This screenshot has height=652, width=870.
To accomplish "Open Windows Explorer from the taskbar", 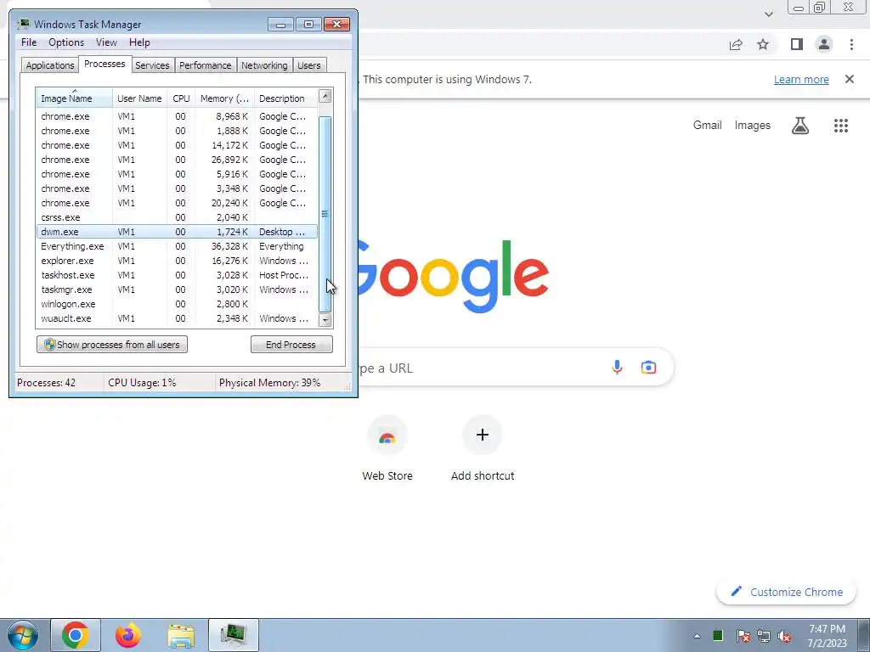I will point(181,635).
